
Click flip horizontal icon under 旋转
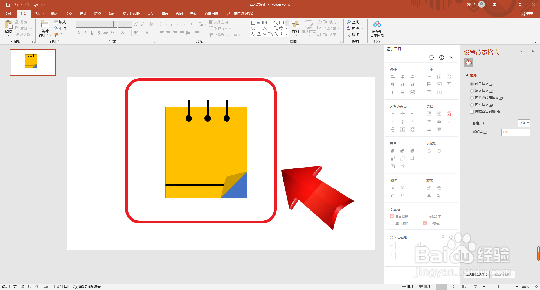tap(429, 196)
